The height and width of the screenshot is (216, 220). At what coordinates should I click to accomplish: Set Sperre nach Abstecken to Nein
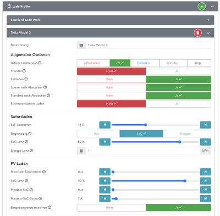[x=111, y=87]
